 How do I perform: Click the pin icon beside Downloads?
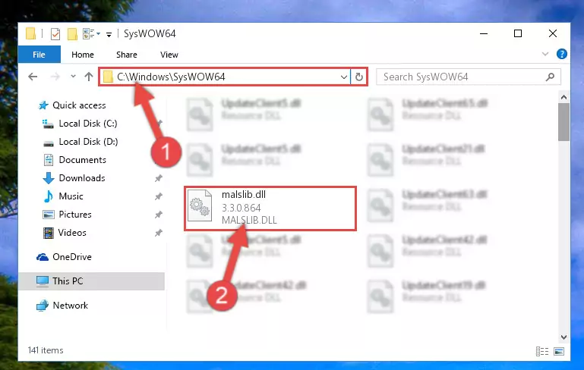(158, 178)
